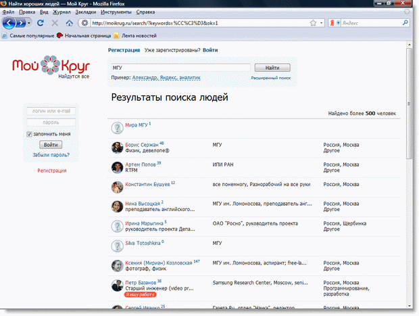
Task: Open the Закладки menu
Action: tap(86, 12)
